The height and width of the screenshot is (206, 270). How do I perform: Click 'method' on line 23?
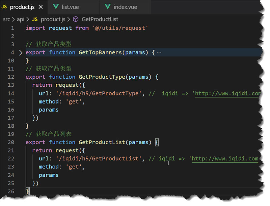(49, 167)
